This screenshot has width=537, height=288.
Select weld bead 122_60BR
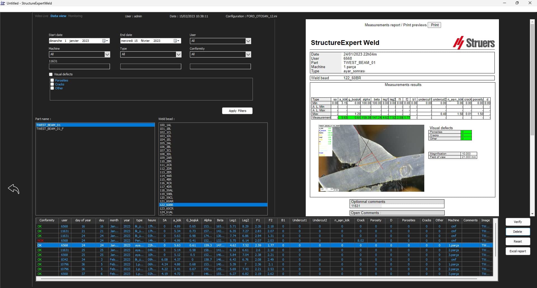click(x=213, y=205)
